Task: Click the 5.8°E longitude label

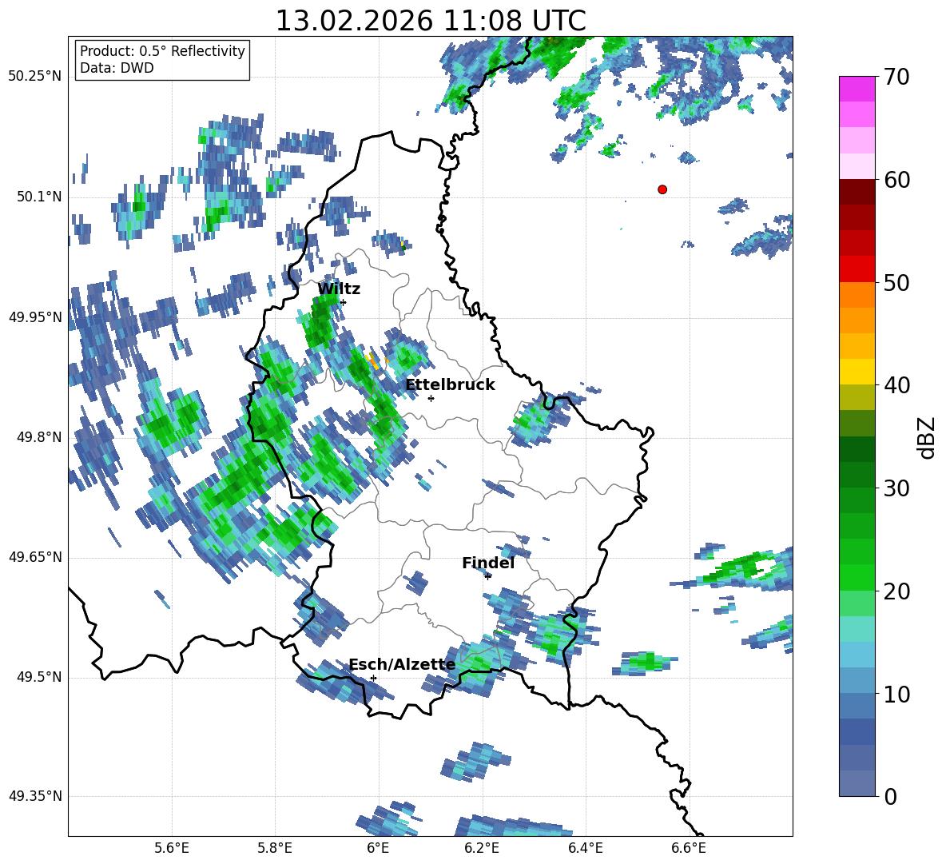Action: pos(275,848)
